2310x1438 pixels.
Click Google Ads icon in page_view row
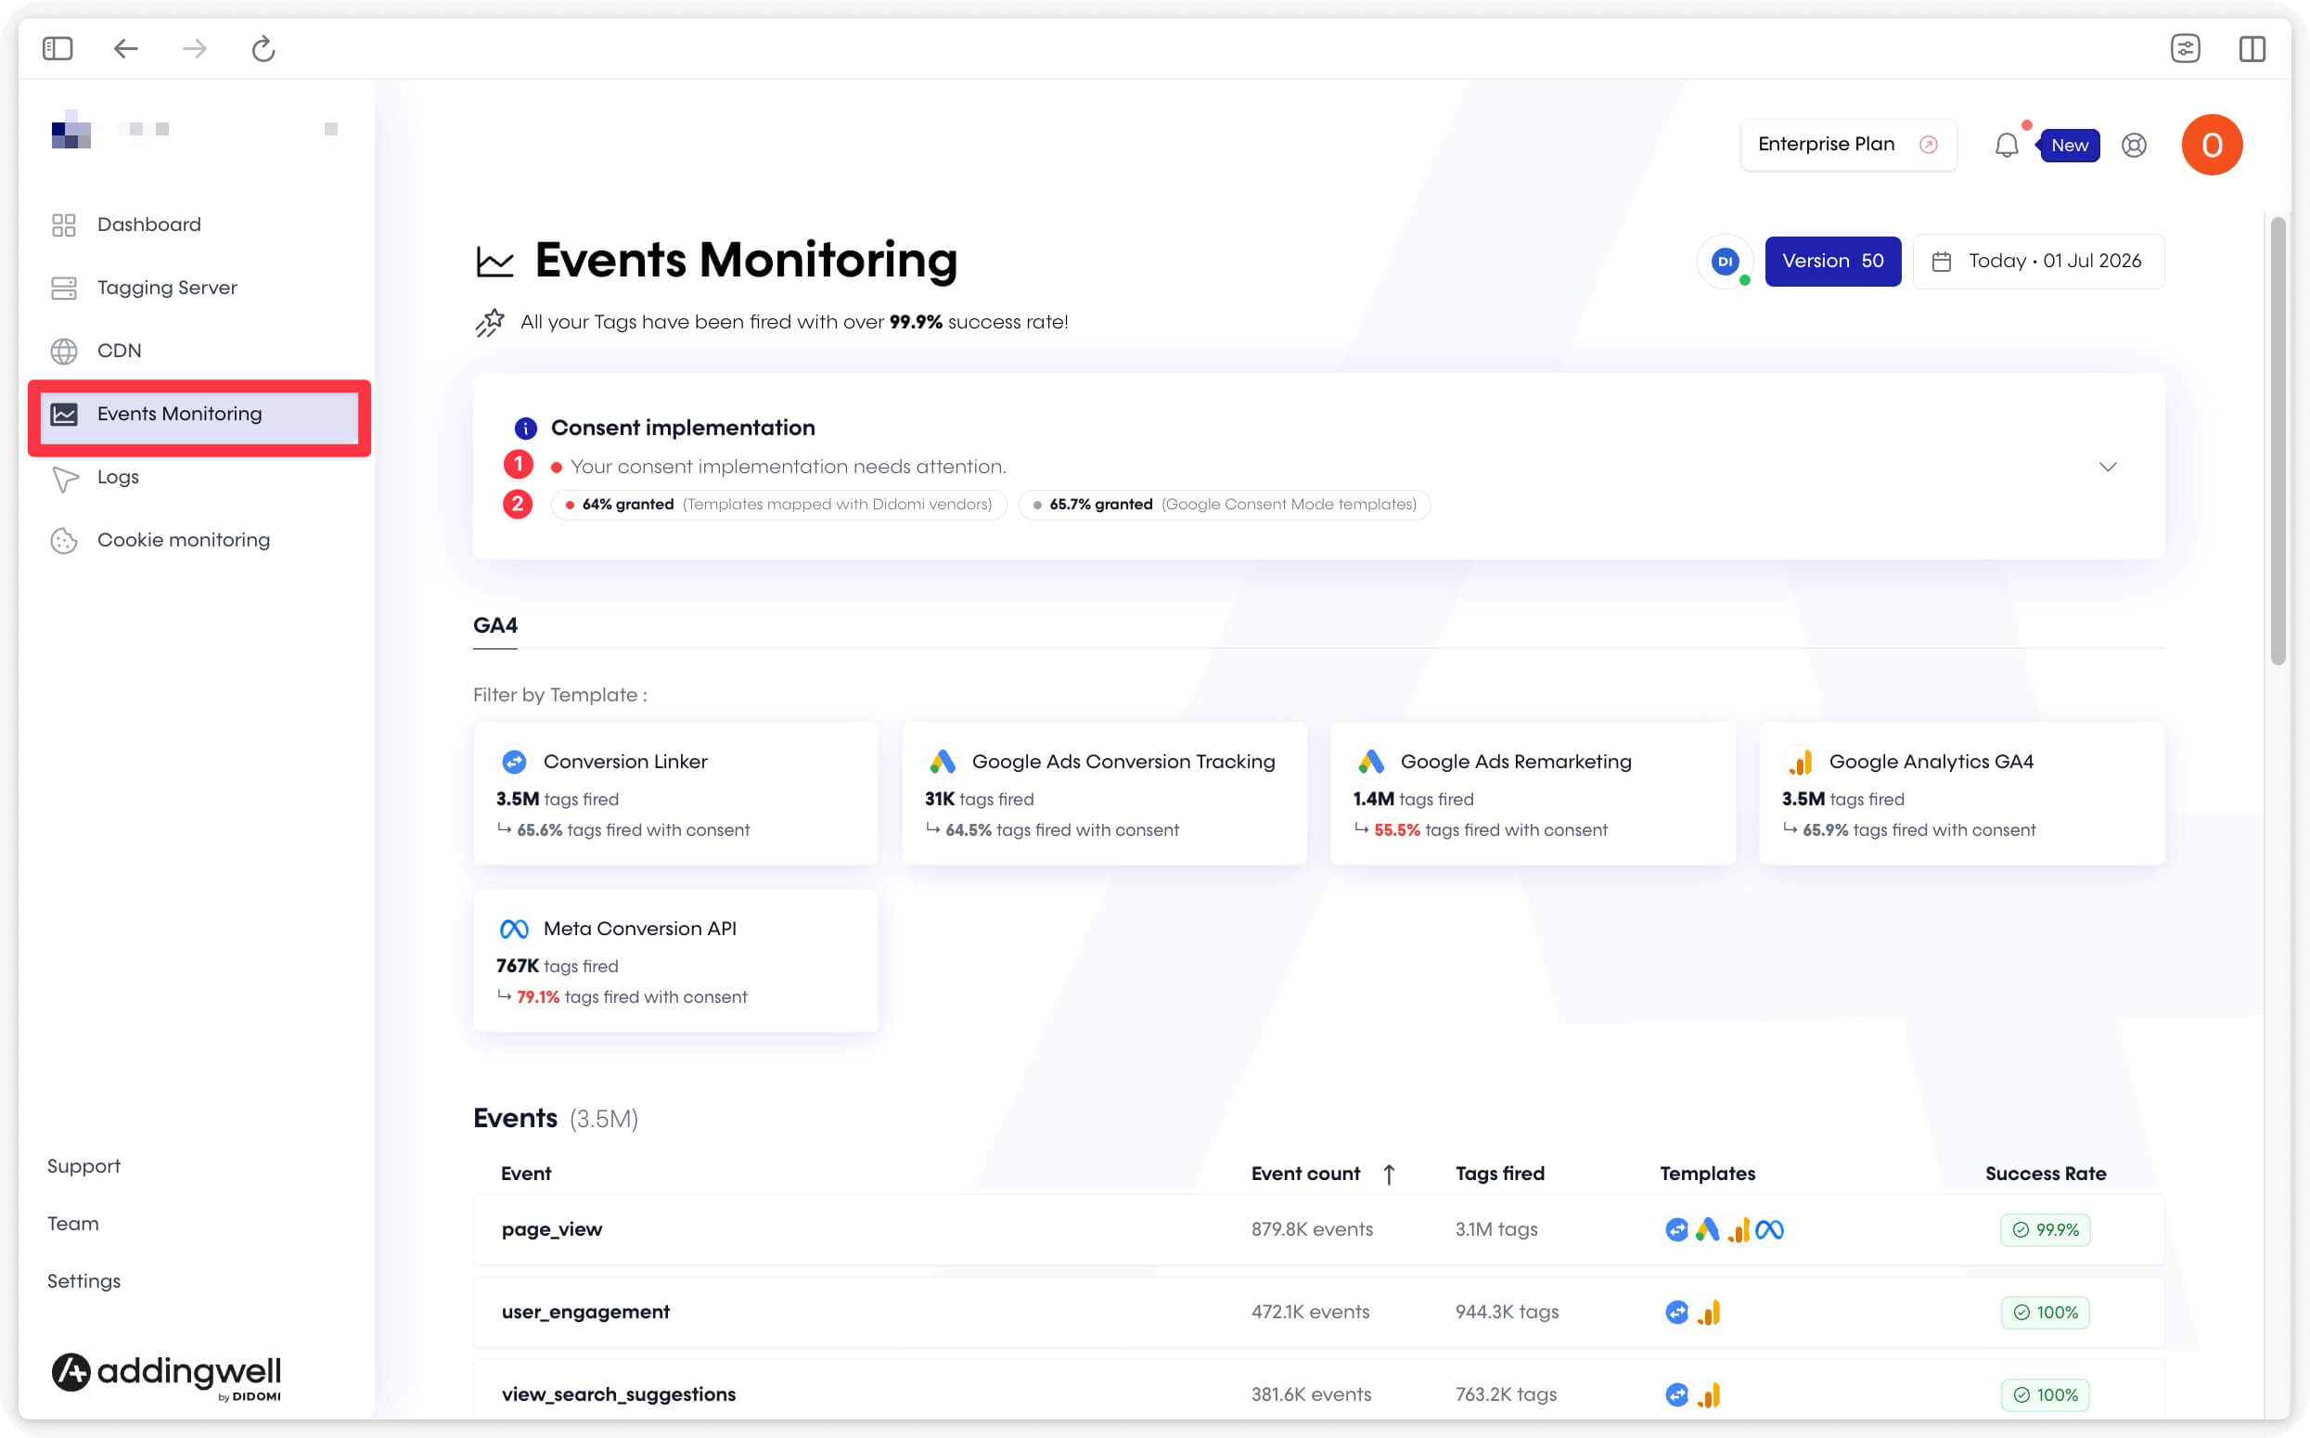click(1707, 1229)
